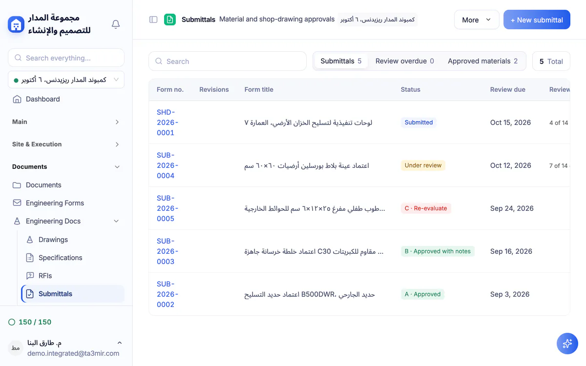Click the company logo building icon
This screenshot has width=586, height=366.
click(16, 24)
